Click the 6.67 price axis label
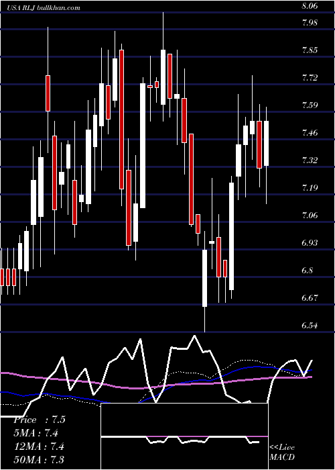The width and height of the screenshot is (335, 470). 310,298
